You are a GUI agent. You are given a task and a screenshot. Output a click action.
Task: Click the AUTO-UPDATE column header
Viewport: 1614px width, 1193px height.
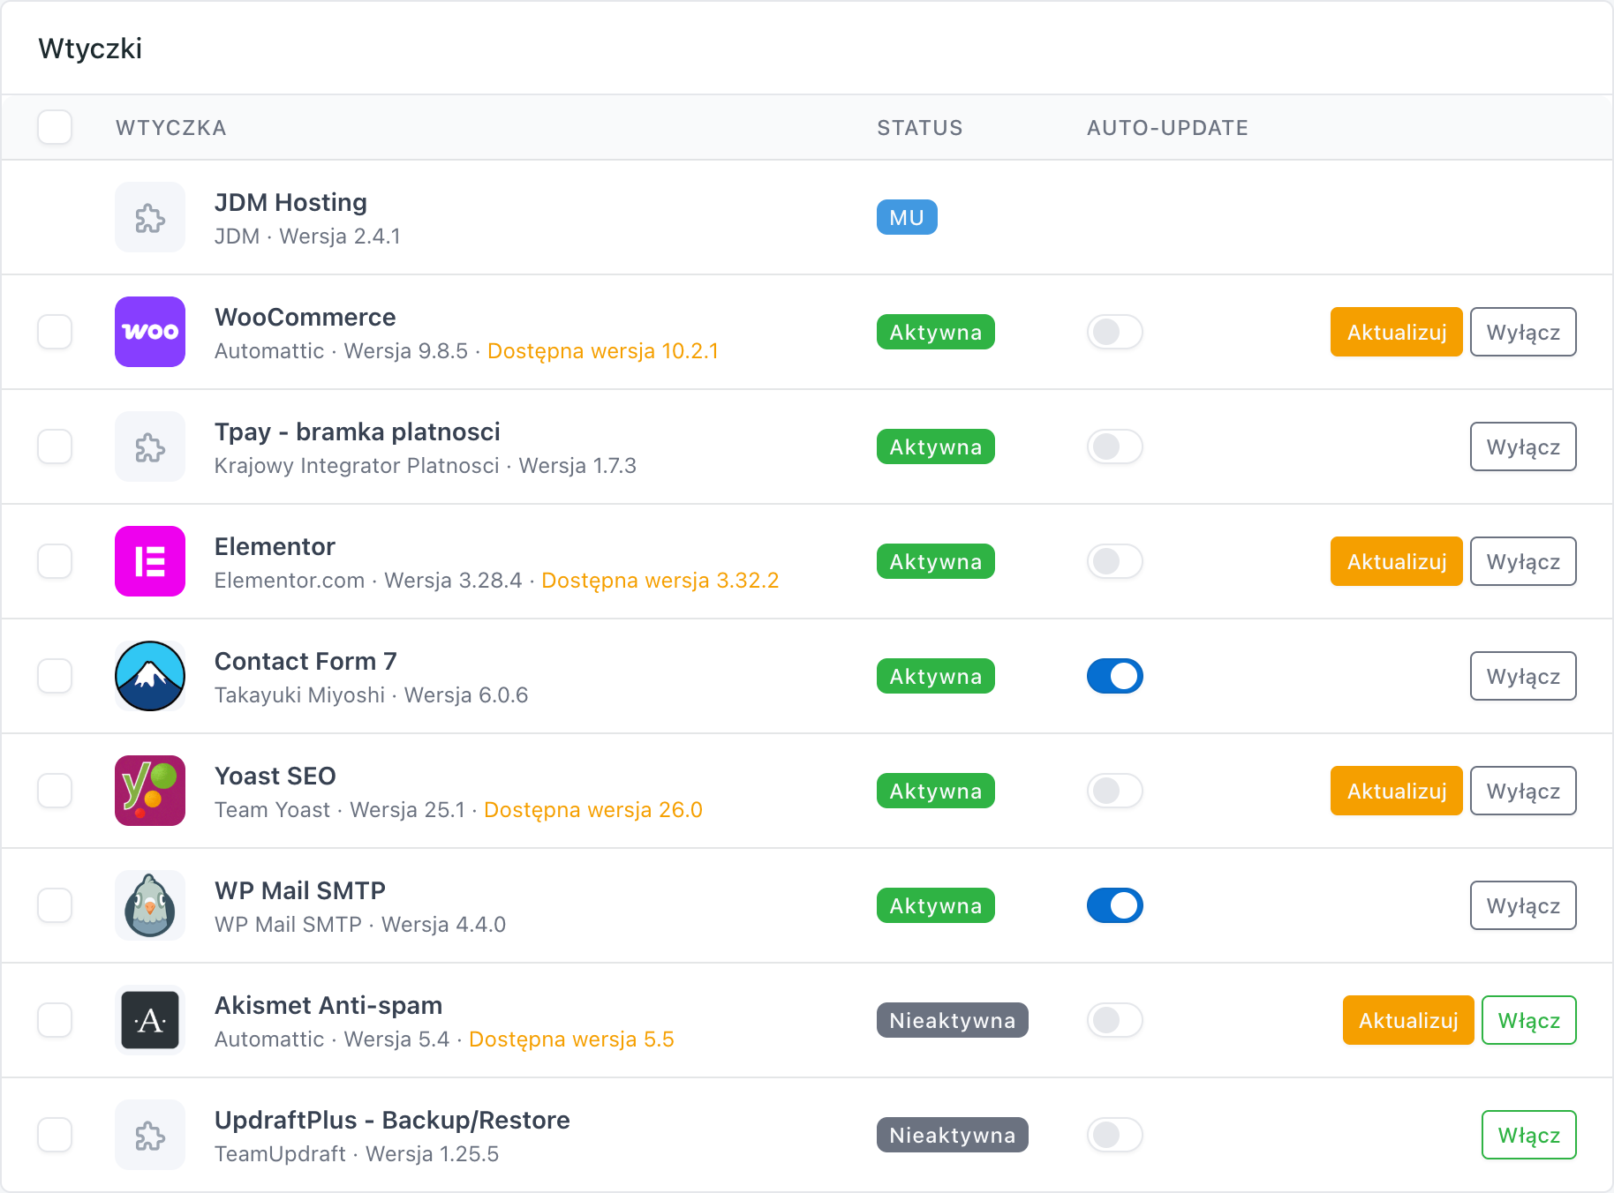[1167, 128]
